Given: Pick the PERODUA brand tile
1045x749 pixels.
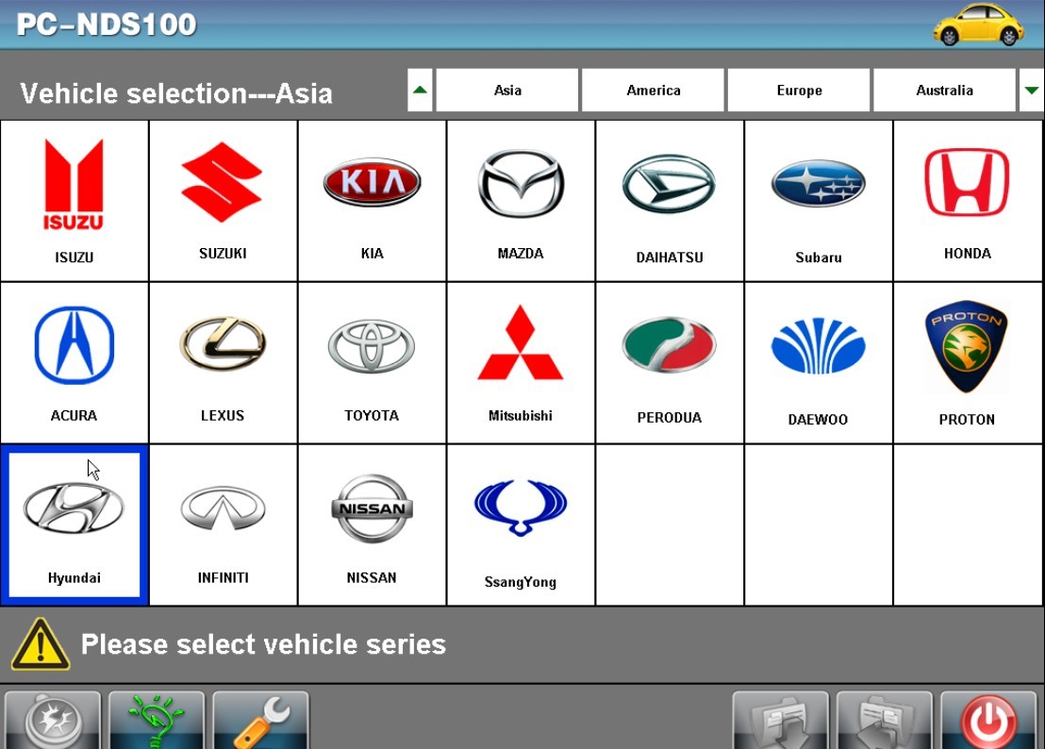Looking at the screenshot, I should pyautogui.click(x=670, y=363).
